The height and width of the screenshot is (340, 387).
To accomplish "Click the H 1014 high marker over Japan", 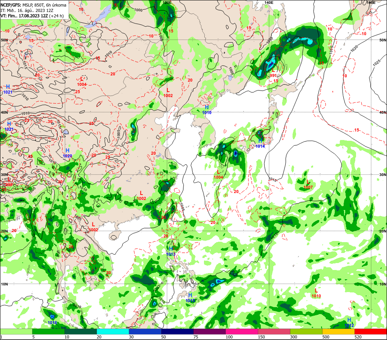I will click(x=260, y=144).
